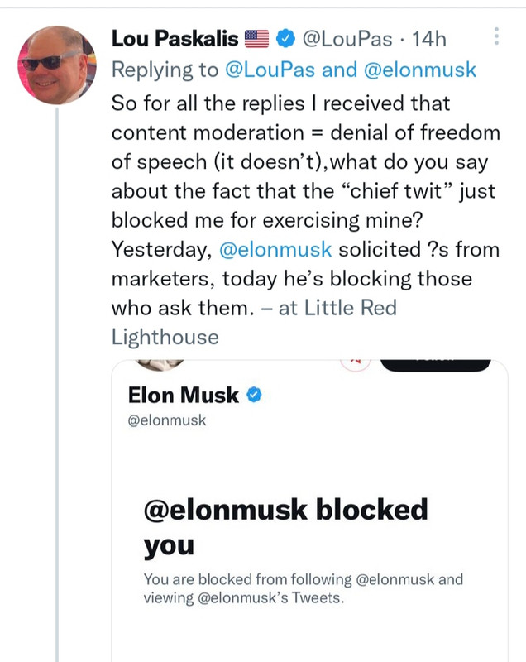Click Lou Paskalis's profile avatar photo
The image size is (526, 662).
(x=56, y=65)
